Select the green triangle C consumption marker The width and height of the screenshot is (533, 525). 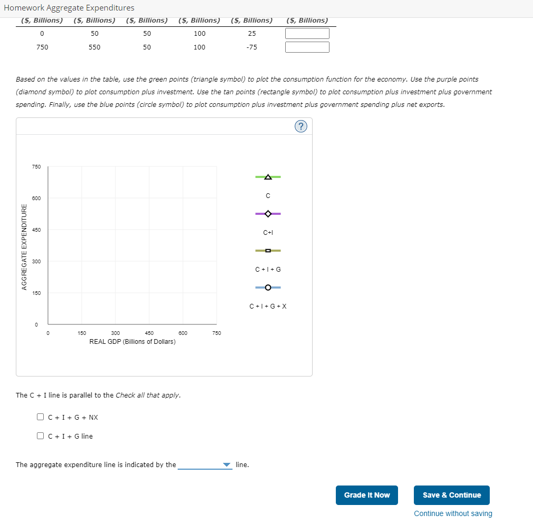coord(267,177)
